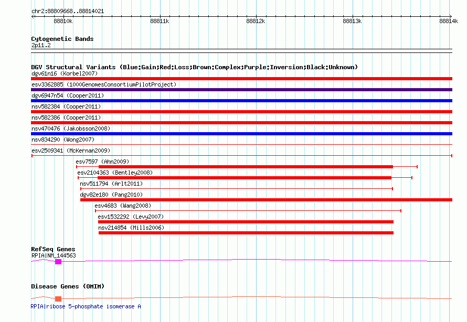Click nsv834290 (Wong2007) variant label

pyautogui.click(x=62, y=139)
